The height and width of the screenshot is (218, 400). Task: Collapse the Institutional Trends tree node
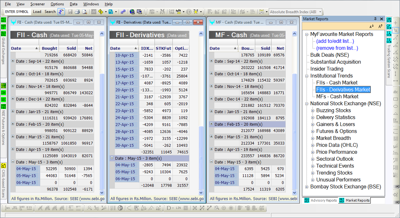(x=307, y=76)
